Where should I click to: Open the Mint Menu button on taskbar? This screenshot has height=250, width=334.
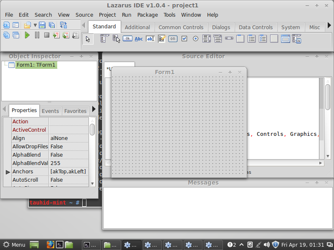[x=14, y=245]
